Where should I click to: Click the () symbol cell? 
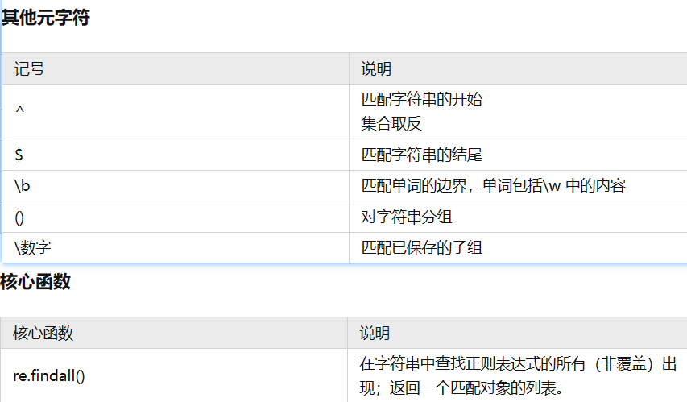[19, 218]
